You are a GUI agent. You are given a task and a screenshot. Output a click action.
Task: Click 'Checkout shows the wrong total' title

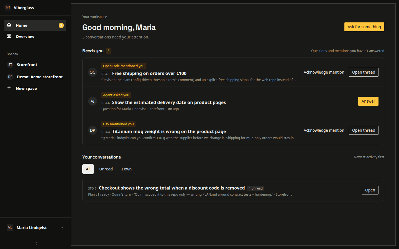[172, 188]
